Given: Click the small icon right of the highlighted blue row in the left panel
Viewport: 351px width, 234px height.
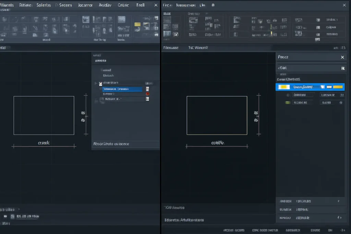Looking at the screenshot, I should pos(147,89).
